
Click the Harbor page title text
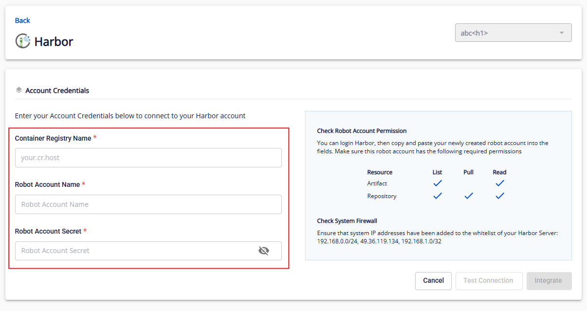54,42
